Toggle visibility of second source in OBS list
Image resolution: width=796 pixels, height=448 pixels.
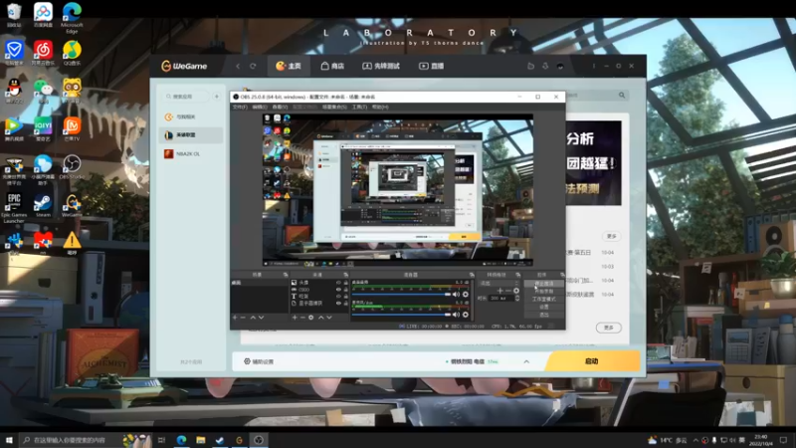(x=338, y=290)
